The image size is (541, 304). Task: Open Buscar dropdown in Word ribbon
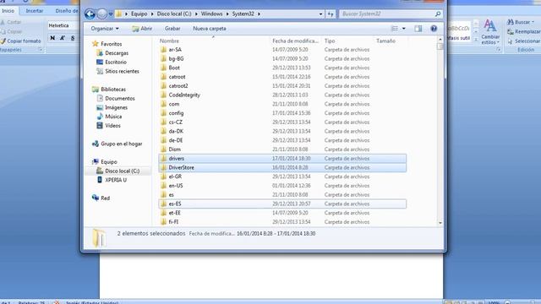click(x=521, y=22)
